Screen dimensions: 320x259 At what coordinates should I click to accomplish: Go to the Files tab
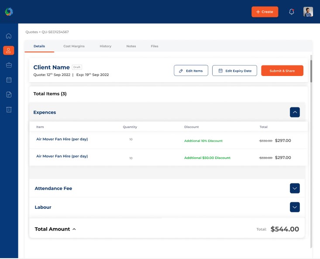(x=155, y=46)
